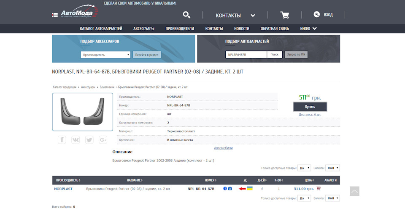This screenshot has height=214, width=405.
Task: Sort table by ДНЕЙ column
Action: tap(262, 180)
